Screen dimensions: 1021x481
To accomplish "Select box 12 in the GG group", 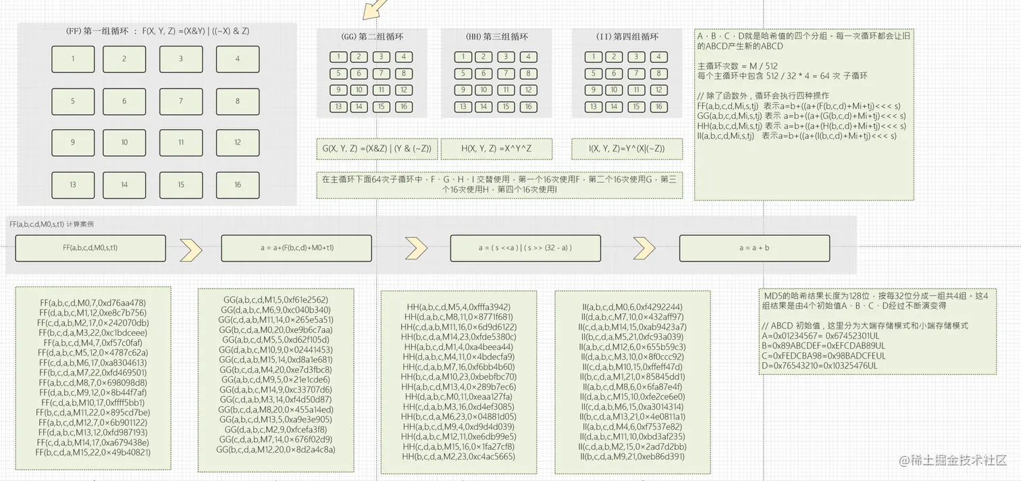I will pos(404,90).
